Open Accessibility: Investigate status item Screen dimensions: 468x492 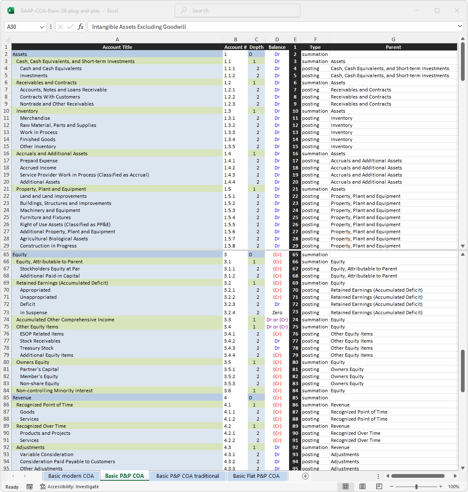point(69,487)
